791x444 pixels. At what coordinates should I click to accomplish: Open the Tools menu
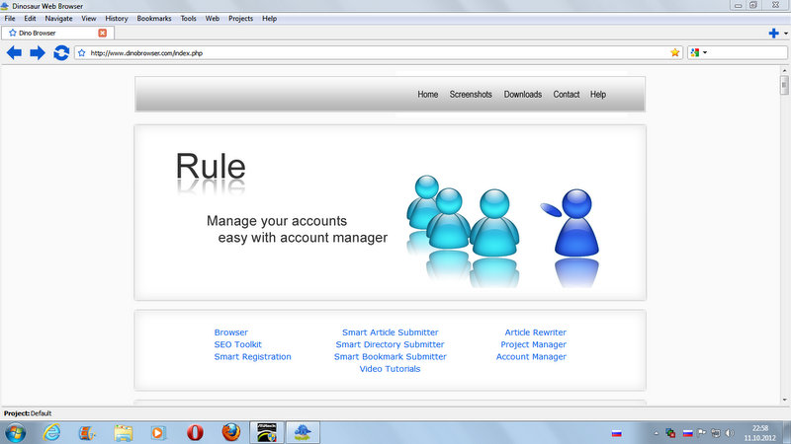(188, 18)
